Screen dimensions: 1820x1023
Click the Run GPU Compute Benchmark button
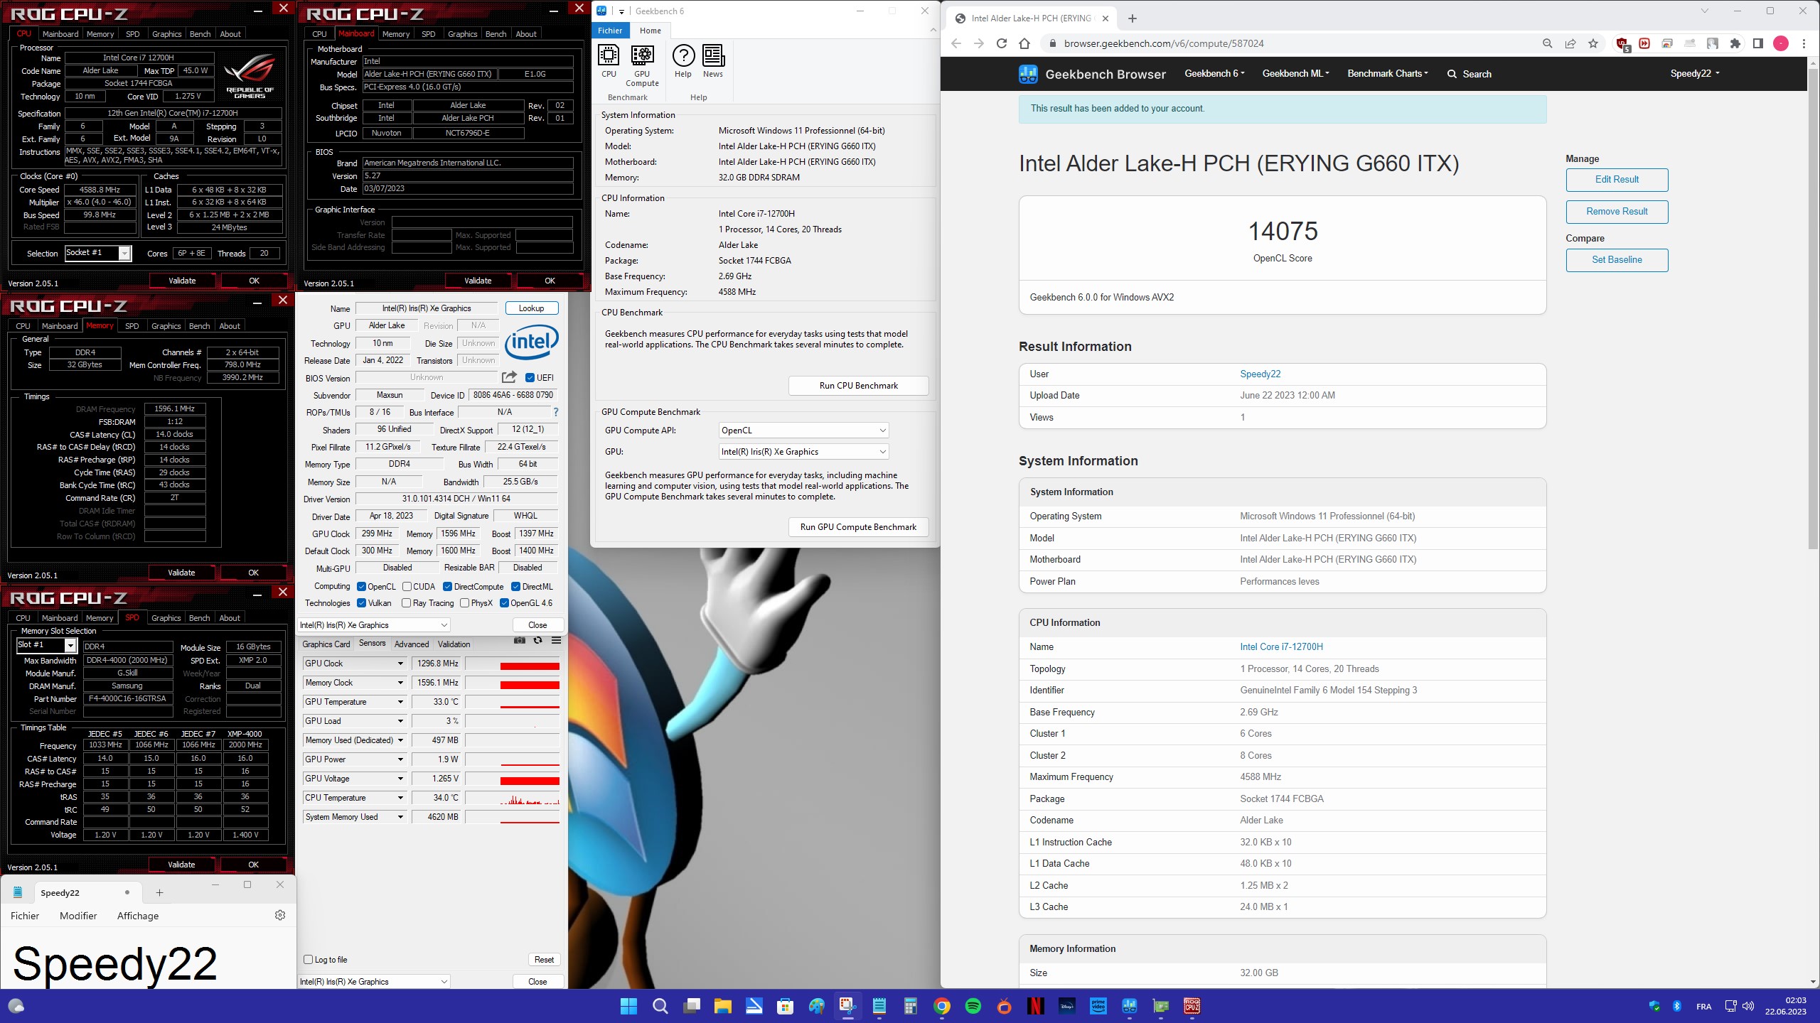pos(858,527)
